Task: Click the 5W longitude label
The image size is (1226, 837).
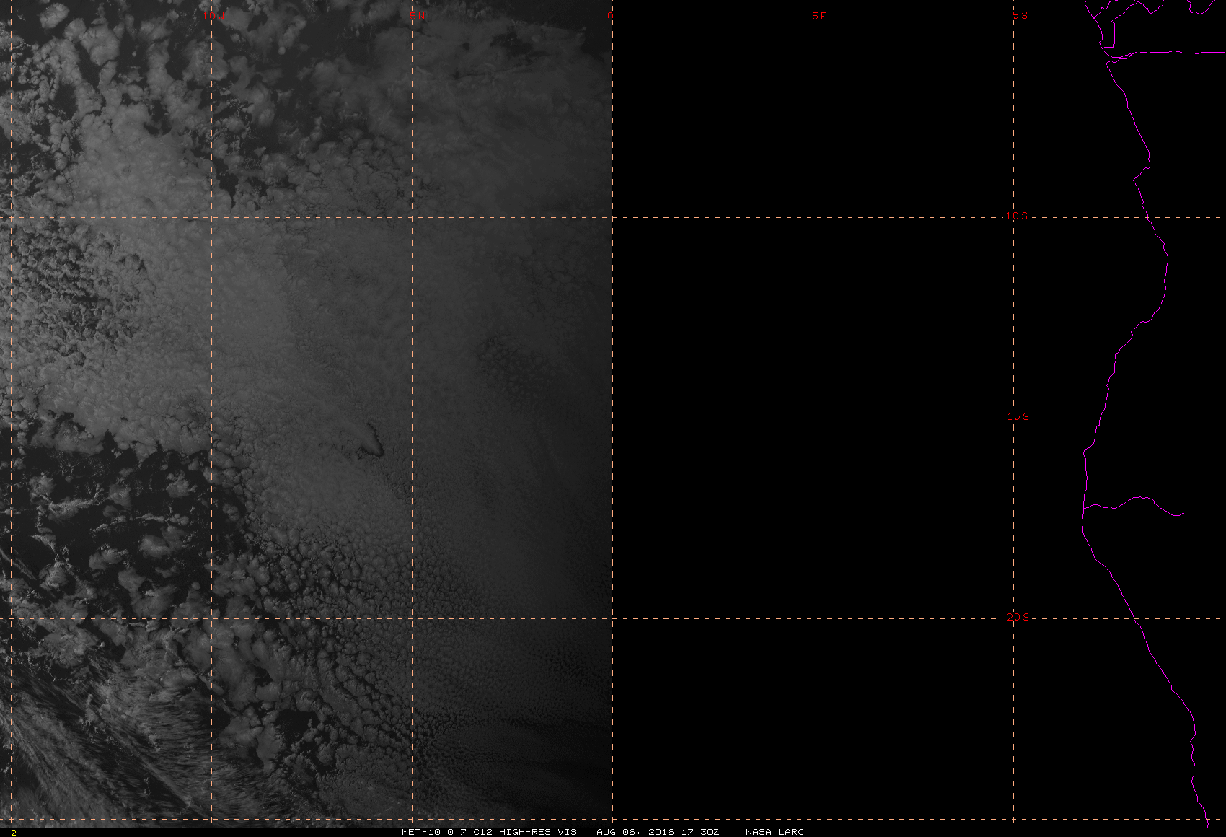Action: pos(415,16)
